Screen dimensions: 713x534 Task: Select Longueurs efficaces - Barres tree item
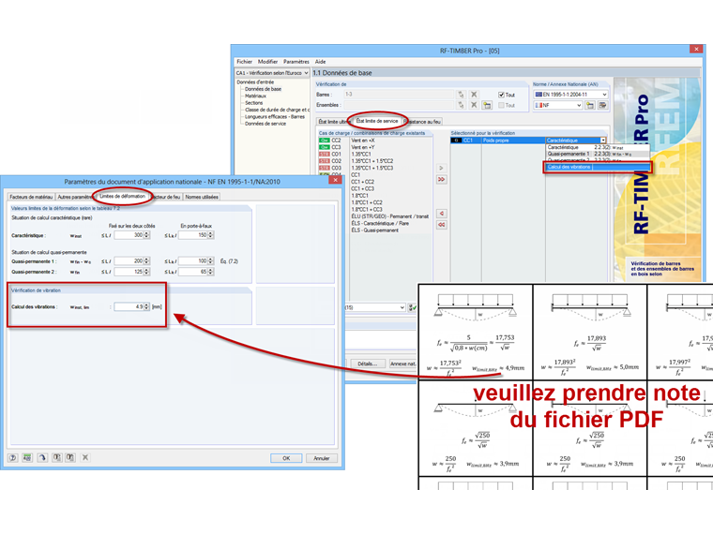[x=275, y=117]
